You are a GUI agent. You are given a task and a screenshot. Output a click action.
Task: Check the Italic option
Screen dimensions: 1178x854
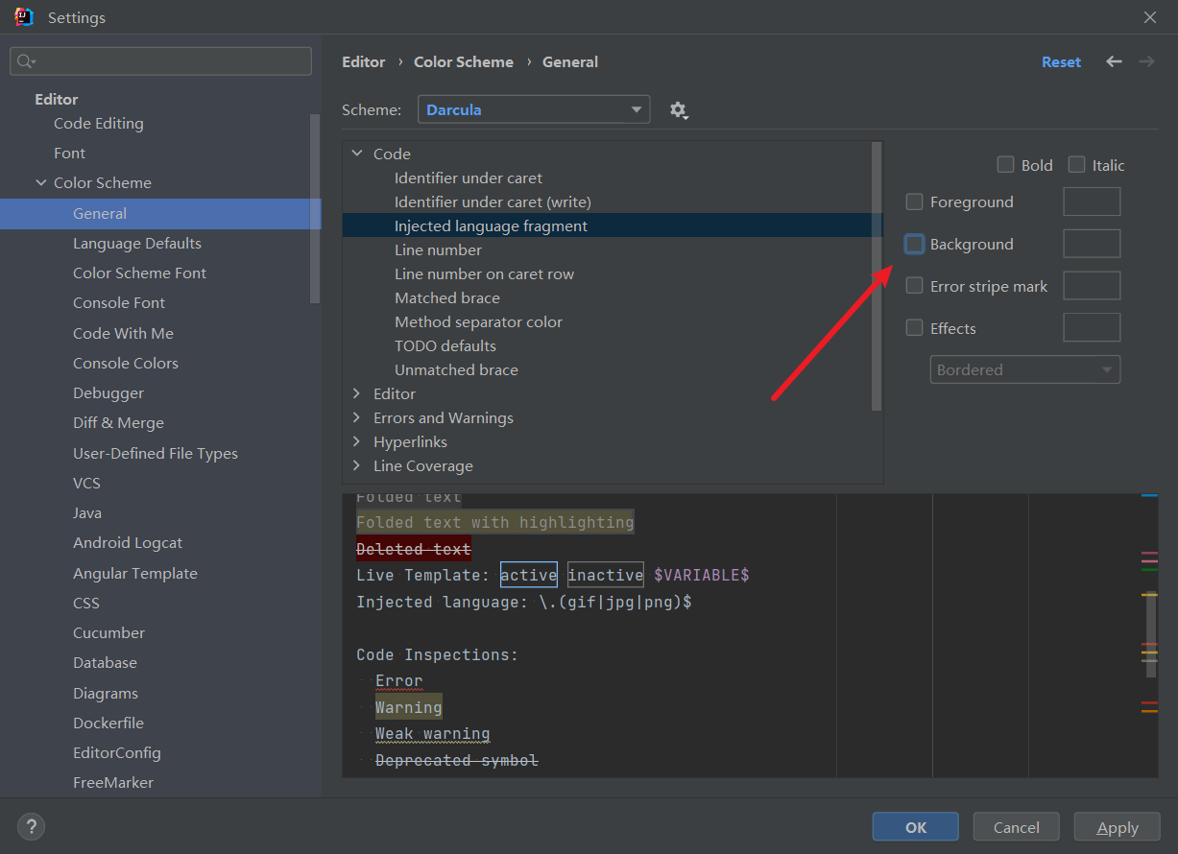(1076, 165)
